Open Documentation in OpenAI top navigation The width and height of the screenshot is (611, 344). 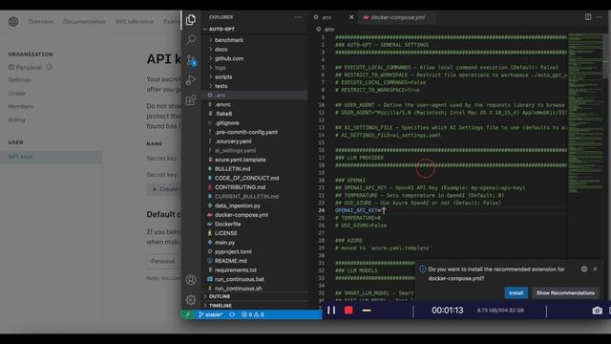84,21
